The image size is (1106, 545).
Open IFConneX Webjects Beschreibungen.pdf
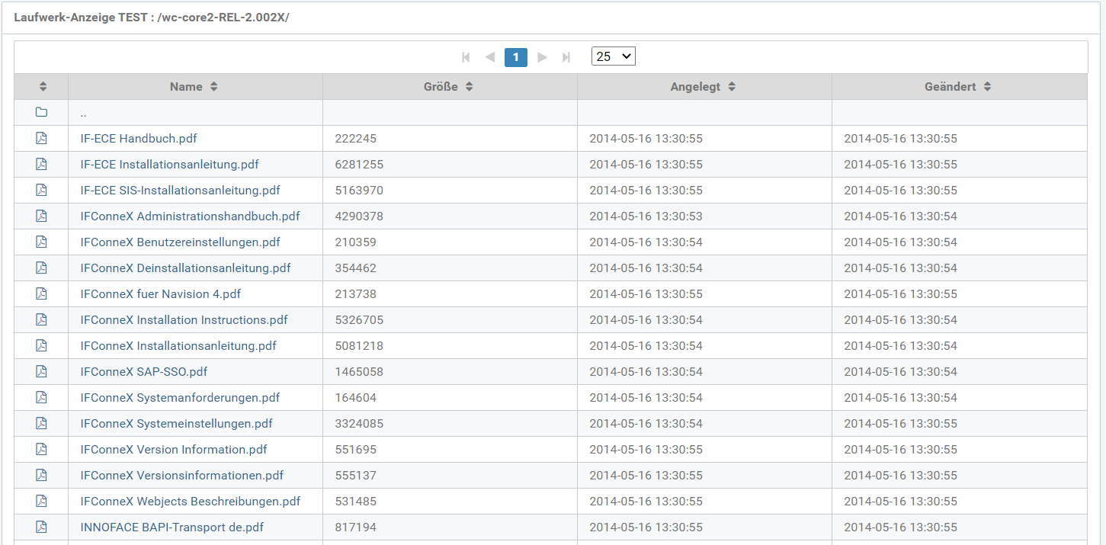click(x=190, y=502)
